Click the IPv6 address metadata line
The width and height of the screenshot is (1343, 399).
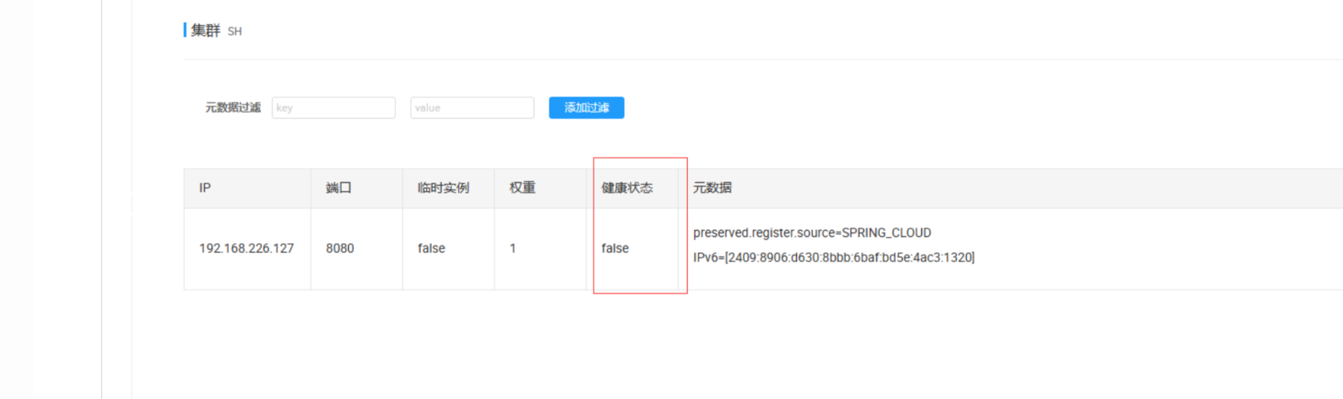tap(833, 257)
